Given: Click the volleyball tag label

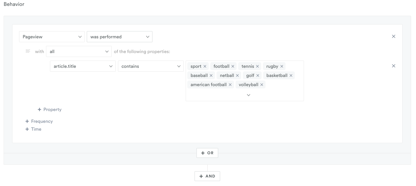Looking at the screenshot, I should pos(248,85).
